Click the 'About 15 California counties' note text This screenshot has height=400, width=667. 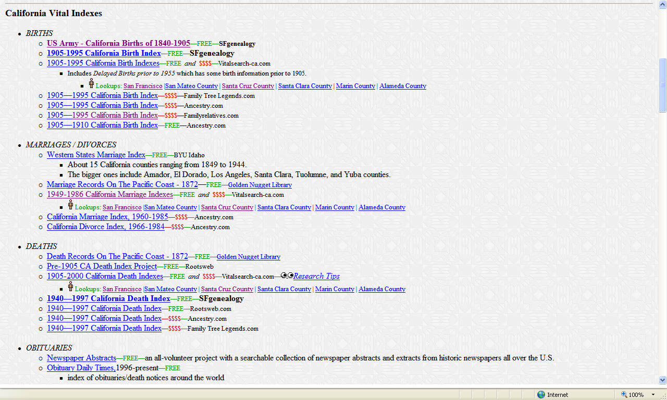point(157,165)
